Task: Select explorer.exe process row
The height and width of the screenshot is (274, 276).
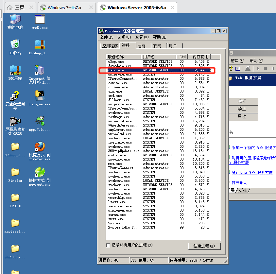Action: (159, 129)
